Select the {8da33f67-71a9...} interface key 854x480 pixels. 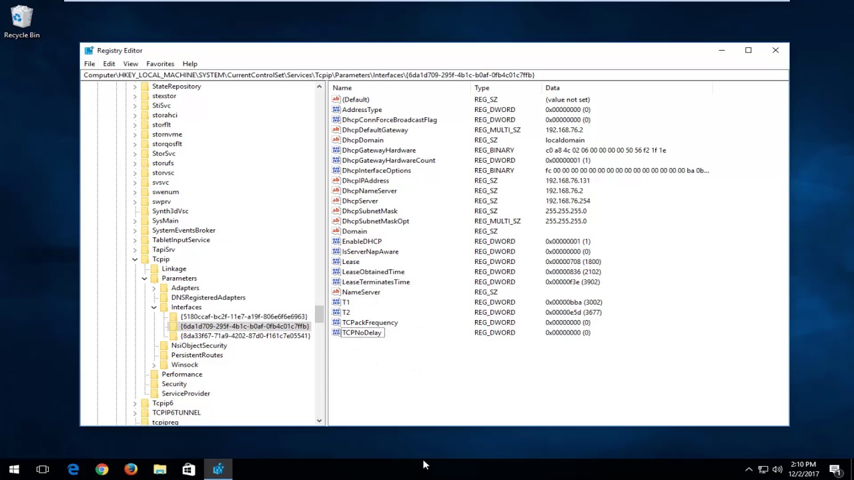pyautogui.click(x=245, y=336)
